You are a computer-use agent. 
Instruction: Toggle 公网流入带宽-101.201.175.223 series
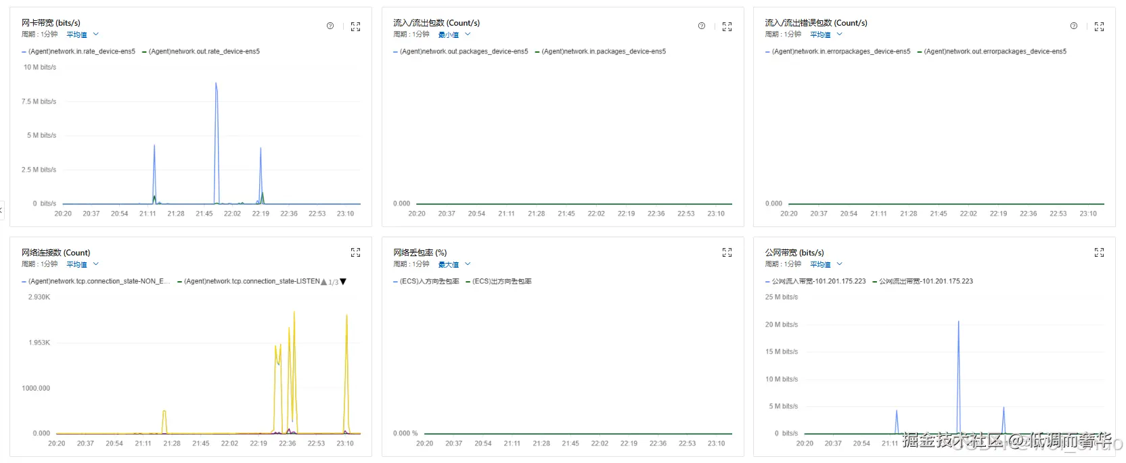pyautogui.click(x=815, y=281)
